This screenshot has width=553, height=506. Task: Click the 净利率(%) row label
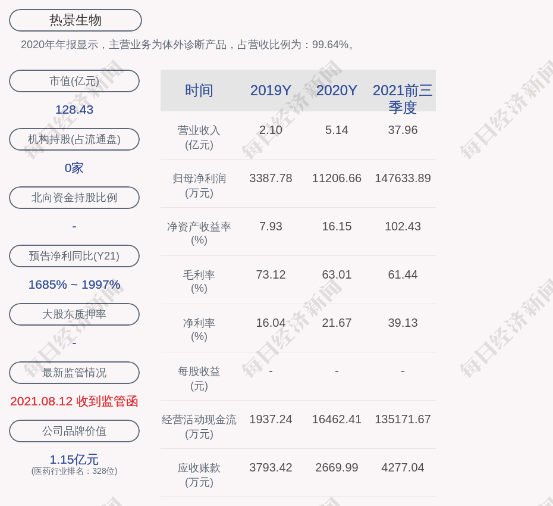199,330
